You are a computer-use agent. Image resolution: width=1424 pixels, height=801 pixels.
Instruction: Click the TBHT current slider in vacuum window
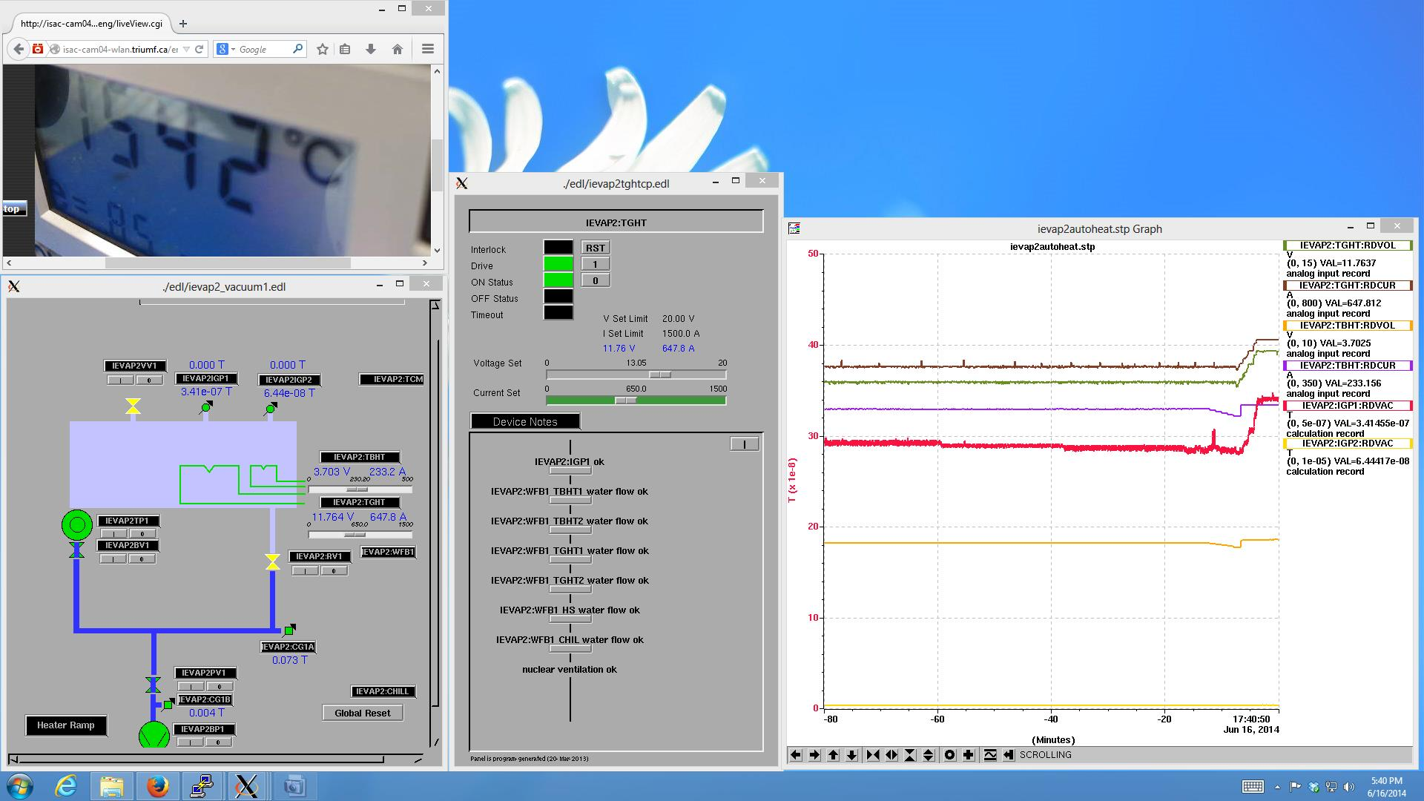360,489
